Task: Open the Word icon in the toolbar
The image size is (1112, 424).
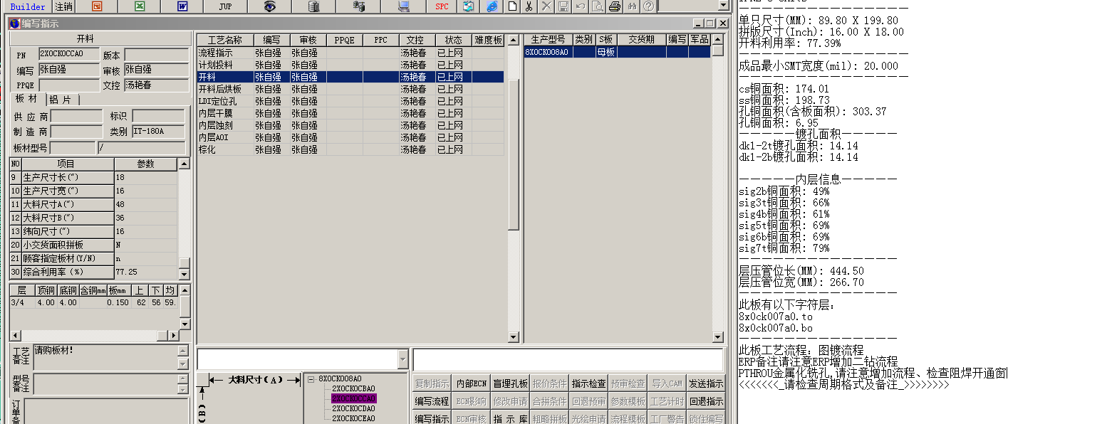Action: (x=183, y=6)
